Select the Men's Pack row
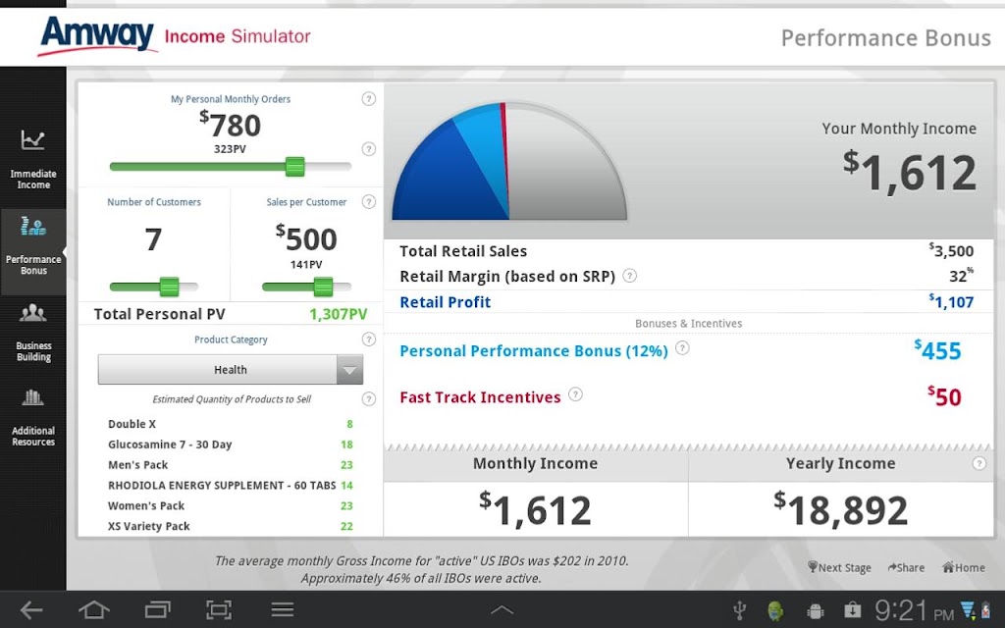 click(x=230, y=464)
